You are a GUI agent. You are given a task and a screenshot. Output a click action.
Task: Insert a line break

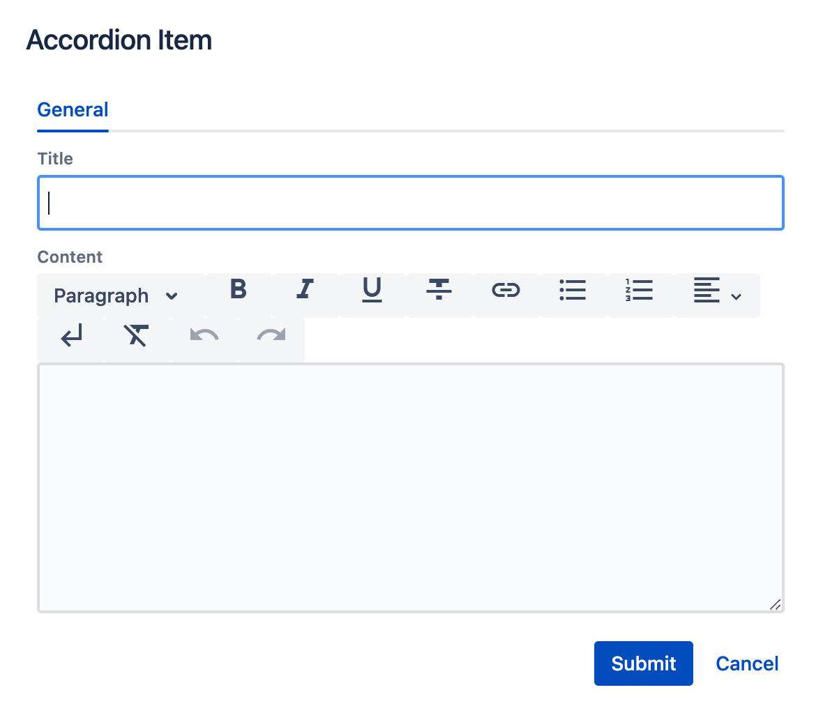point(71,339)
